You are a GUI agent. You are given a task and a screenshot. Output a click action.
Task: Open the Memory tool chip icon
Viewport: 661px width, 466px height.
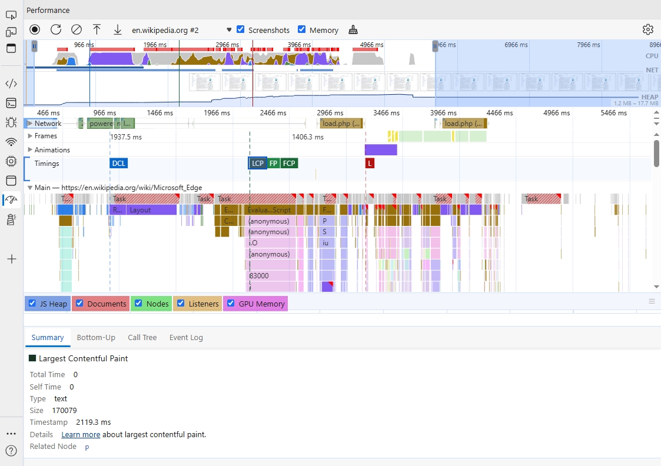coord(11,161)
